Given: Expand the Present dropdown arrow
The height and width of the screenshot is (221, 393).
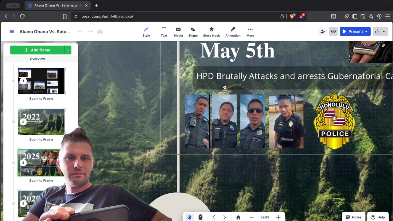Looking at the screenshot, I should [366, 31].
